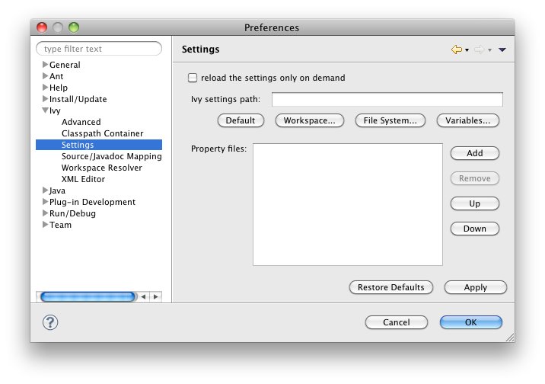Screen dimensions: 545x384
Task: Expand the Java preferences node
Action: coord(46,190)
